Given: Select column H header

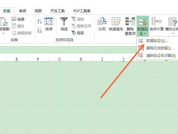Looking at the screenshot, I should [81, 59].
